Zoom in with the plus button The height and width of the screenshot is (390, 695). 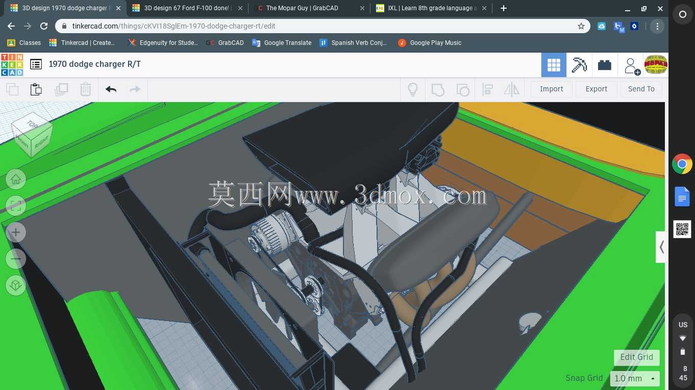click(x=16, y=232)
